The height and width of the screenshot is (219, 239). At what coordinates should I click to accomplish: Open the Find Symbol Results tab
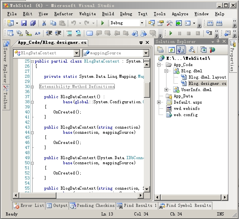coord(185,206)
